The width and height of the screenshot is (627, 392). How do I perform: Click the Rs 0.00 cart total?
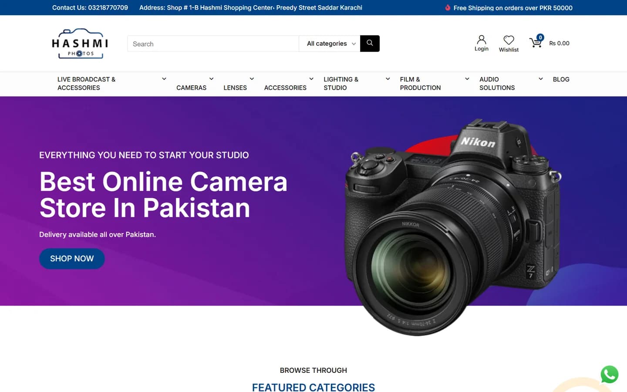click(559, 43)
